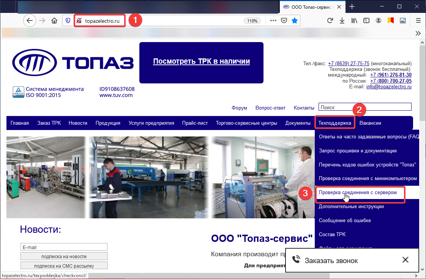Open the Вопрос-ответ link

[270, 108]
